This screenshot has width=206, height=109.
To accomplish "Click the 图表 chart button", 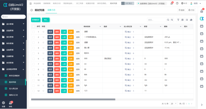I will tap(182, 10).
